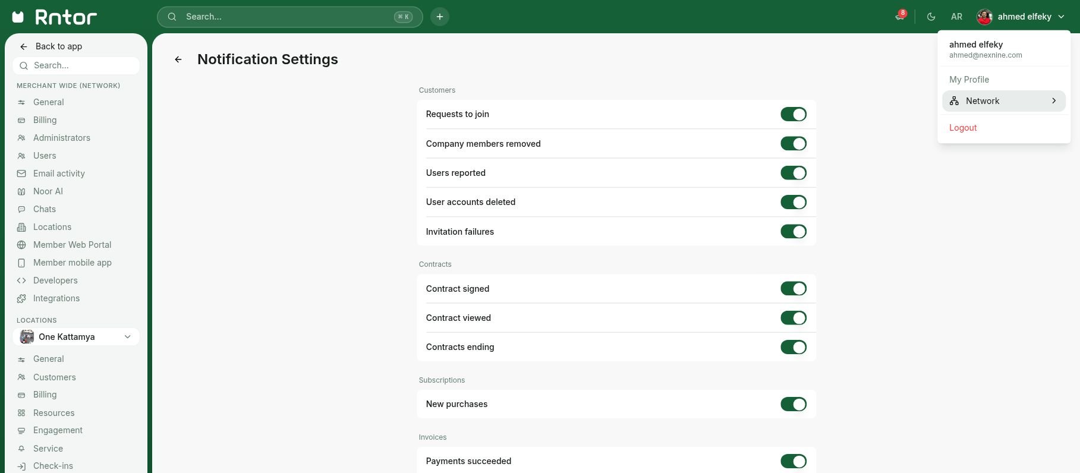The height and width of the screenshot is (473, 1080).
Task: Toggle Payments succeeded switch
Action: (794, 461)
